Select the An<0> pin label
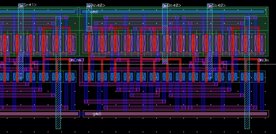Image resolution: width=276 pixels, height=134 pixels. coord(98,5)
